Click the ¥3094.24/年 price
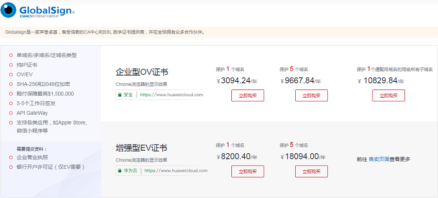Viewport: 438px width, 198px height. click(237, 81)
